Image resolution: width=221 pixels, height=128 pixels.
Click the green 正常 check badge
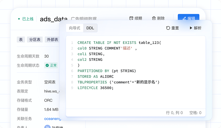tap(51, 65)
